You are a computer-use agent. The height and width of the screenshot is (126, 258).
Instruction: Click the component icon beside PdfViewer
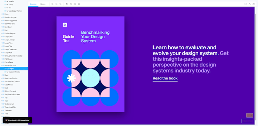tap(3, 59)
